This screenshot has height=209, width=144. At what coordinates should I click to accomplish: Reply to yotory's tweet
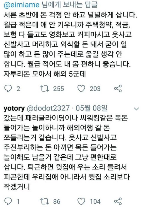(x=8, y=201)
